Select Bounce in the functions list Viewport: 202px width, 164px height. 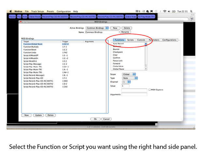[x=129, y=49]
